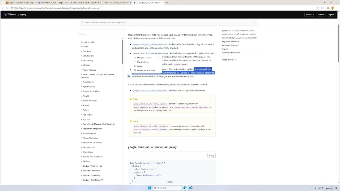Click the main page vertical scrollbar
Screen dimensions: 340x191
[338, 44]
